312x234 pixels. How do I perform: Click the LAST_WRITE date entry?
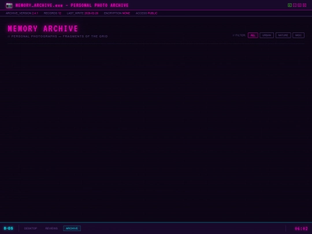[83, 13]
